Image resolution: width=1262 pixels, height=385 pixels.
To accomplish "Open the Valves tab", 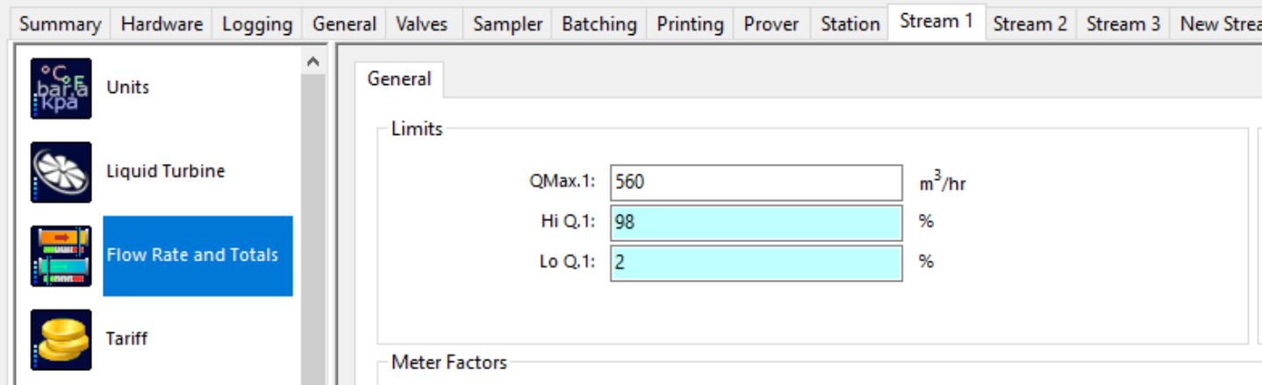I will [x=424, y=24].
